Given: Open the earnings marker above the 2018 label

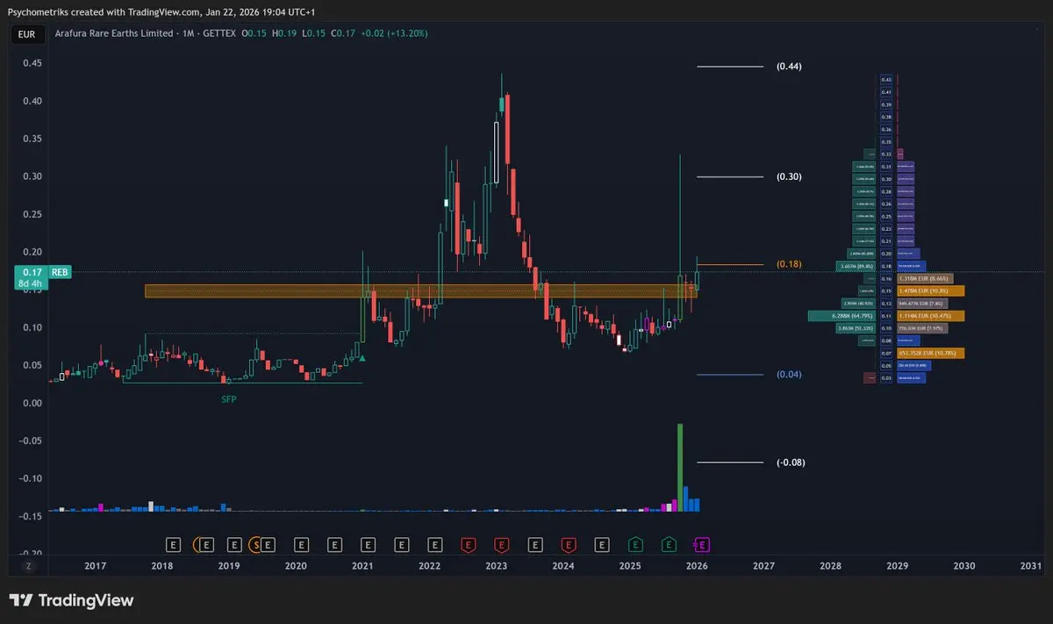Looking at the screenshot, I should coord(174,545).
